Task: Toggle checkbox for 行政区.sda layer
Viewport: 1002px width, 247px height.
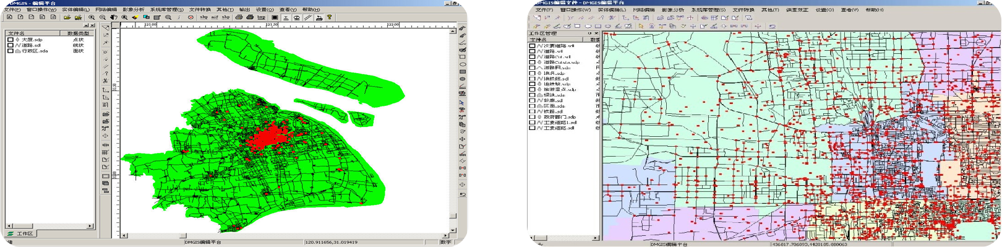Action: click(x=10, y=51)
